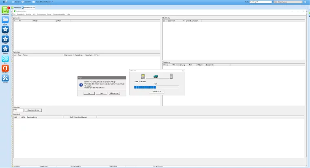Image resolution: width=310 pixels, height=168 pixels.
Task: Click the blue folder sidebar icon
Action: tap(5, 20)
